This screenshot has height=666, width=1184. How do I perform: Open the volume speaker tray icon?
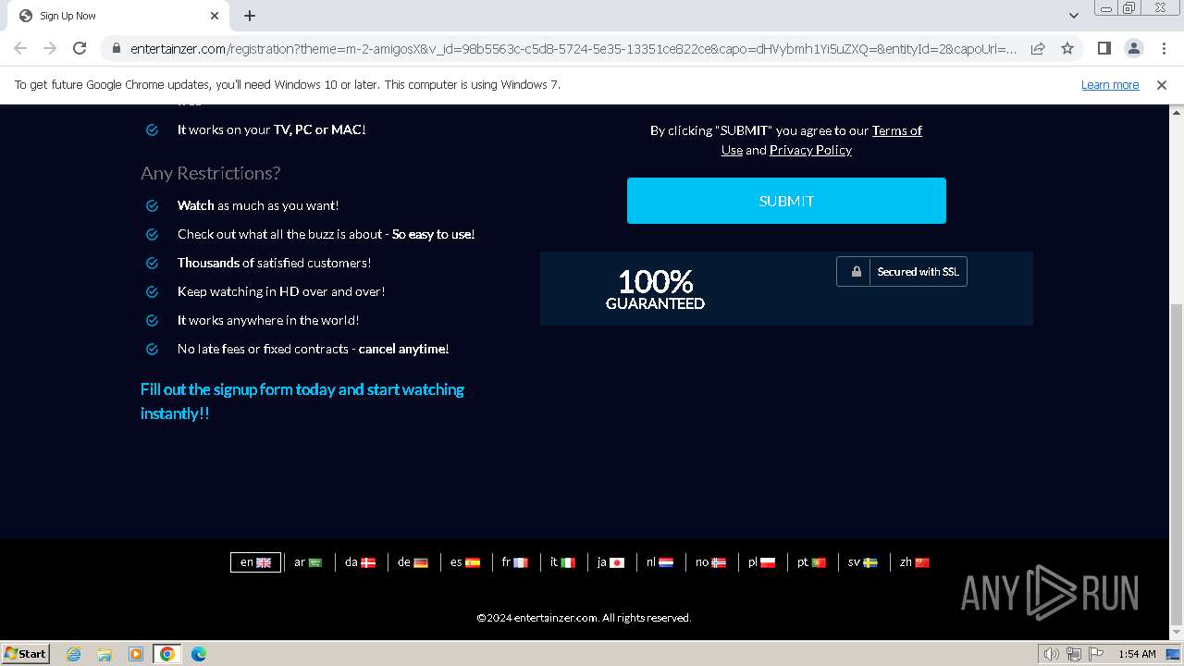tap(1052, 654)
